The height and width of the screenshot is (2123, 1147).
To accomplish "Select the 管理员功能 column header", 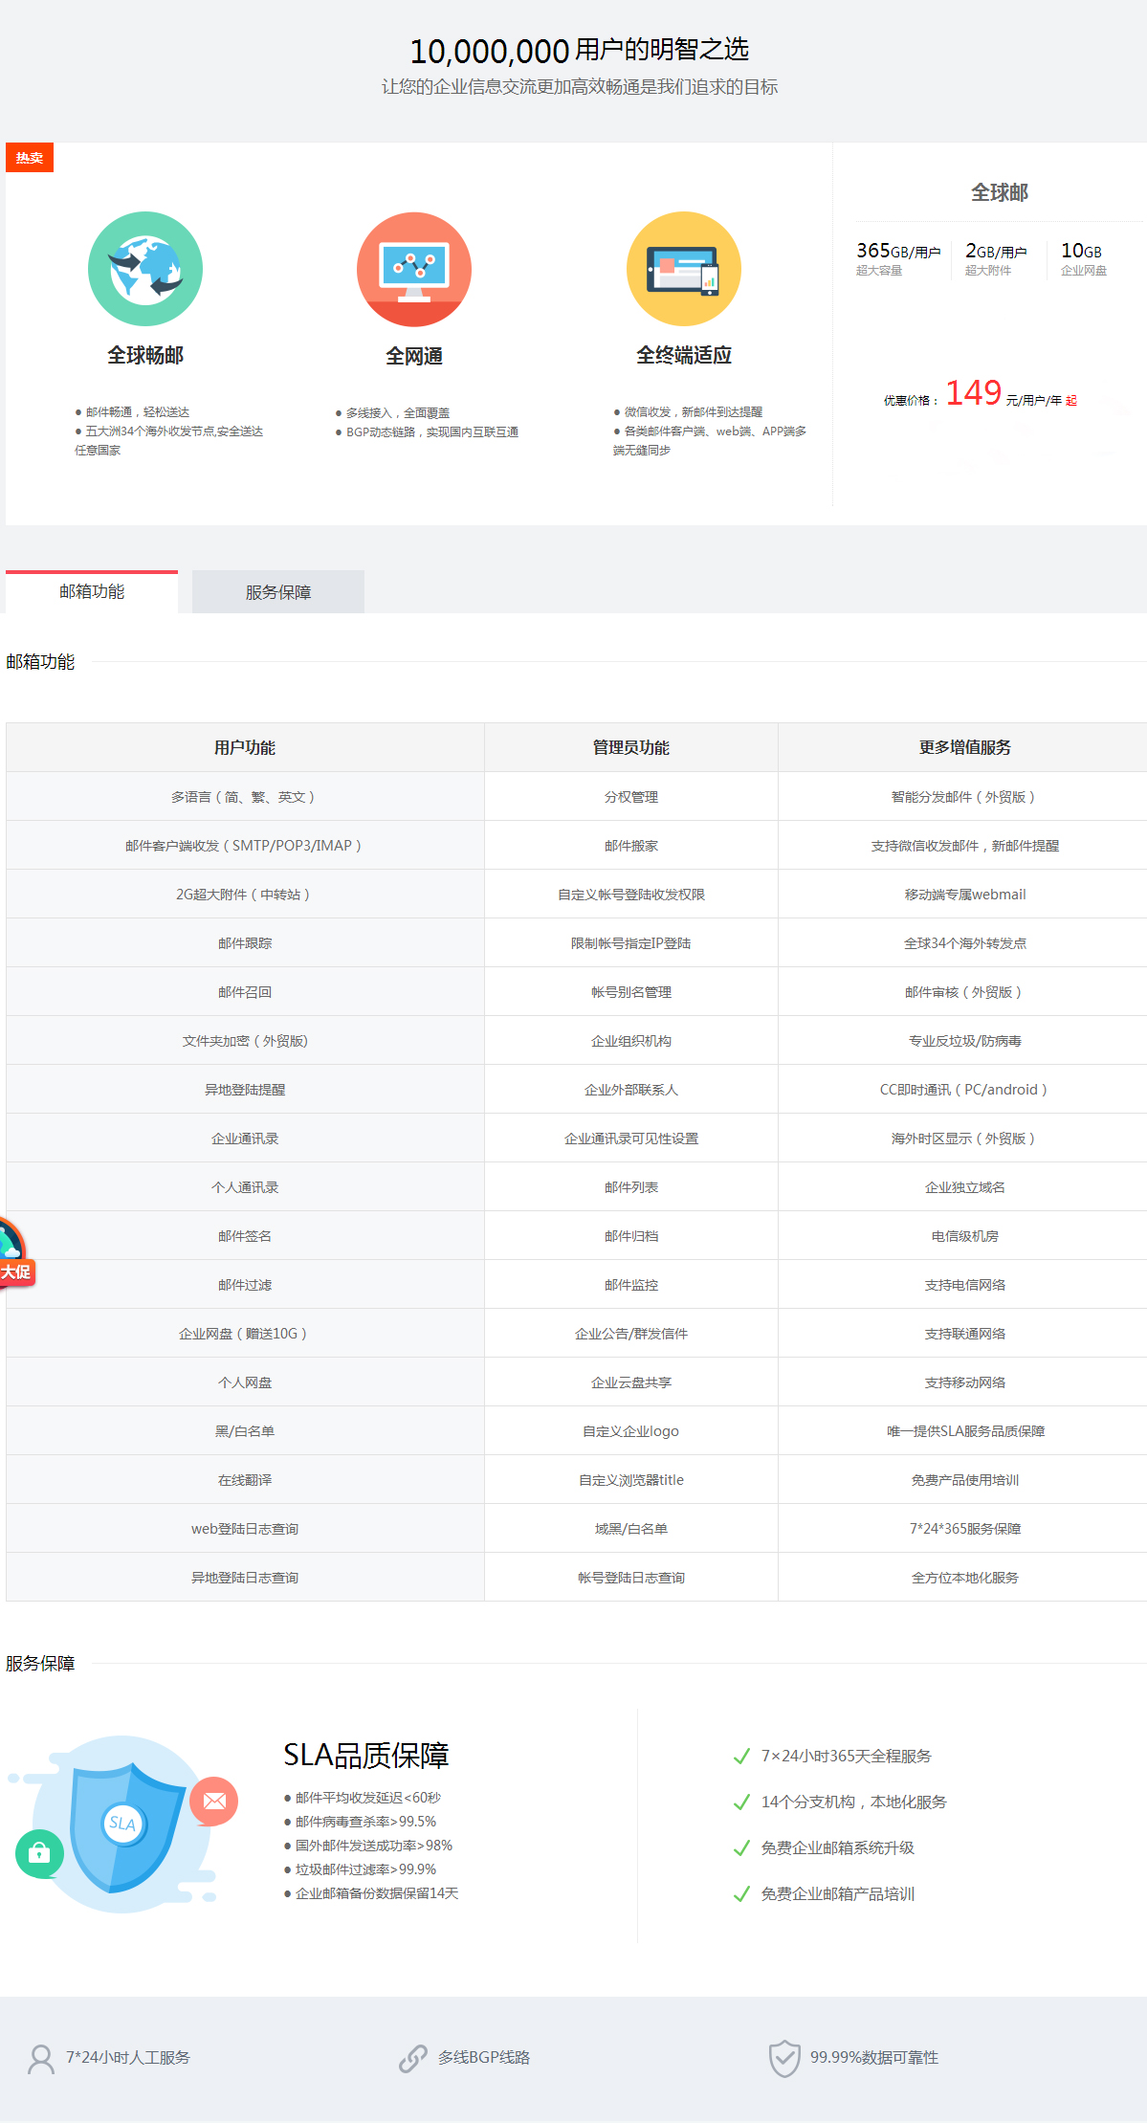I will click(x=631, y=748).
